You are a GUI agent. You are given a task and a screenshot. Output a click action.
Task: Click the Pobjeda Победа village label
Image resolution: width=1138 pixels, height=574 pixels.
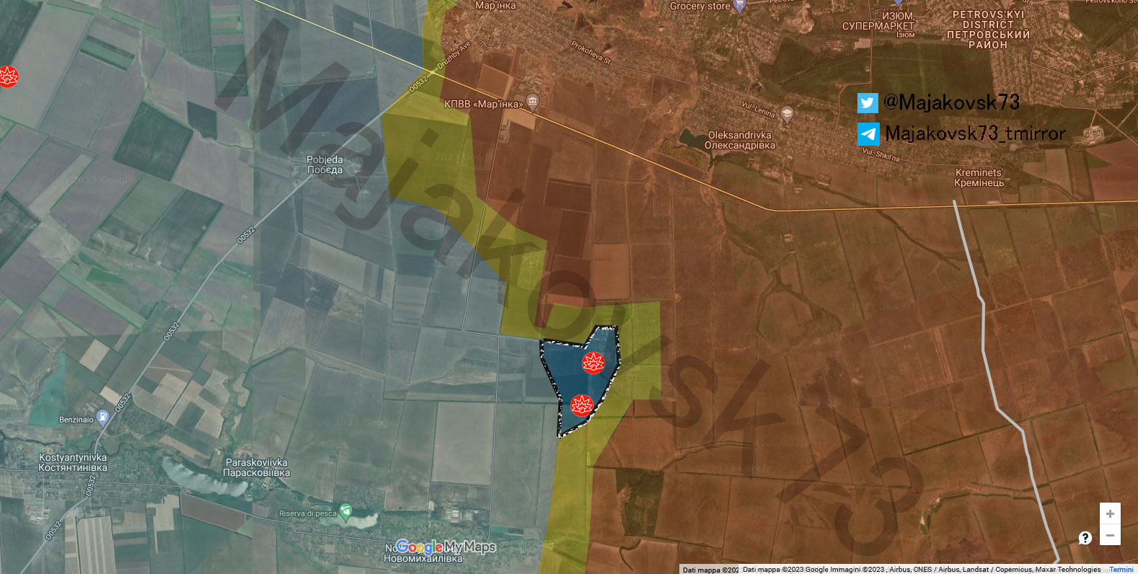pyautogui.click(x=325, y=164)
